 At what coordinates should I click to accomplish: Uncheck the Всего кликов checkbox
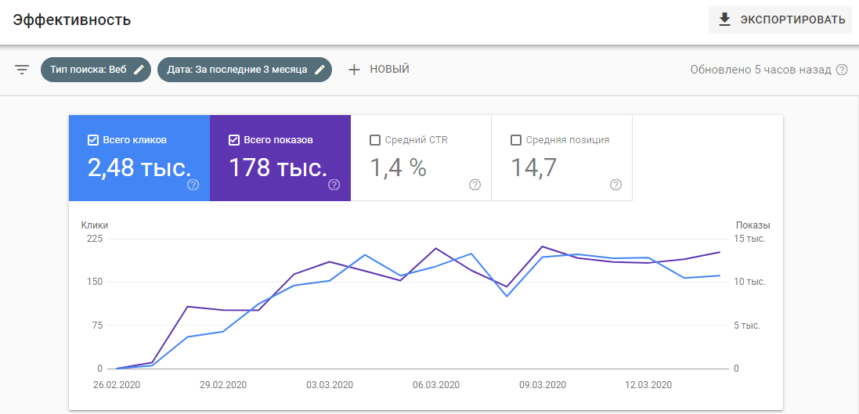[93, 140]
